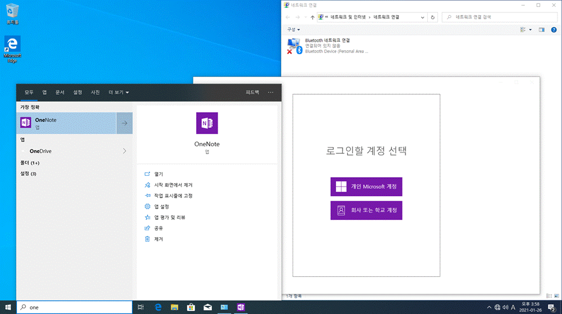The image size is (562, 314).
Task: Open Mail app from the taskbar
Action: pyautogui.click(x=207, y=307)
